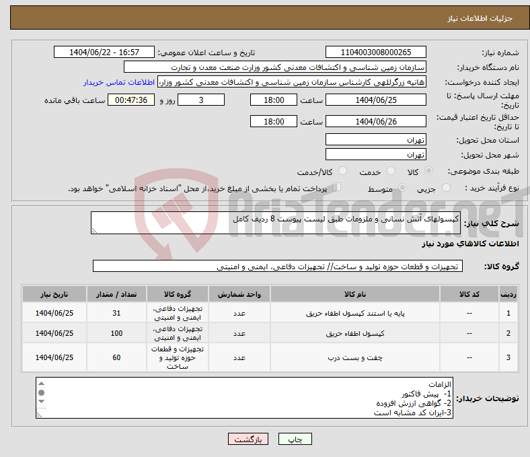Click the اطلاعات کالاهای مورد نیاز heading
The height and width of the screenshot is (457, 530).
click(x=470, y=244)
